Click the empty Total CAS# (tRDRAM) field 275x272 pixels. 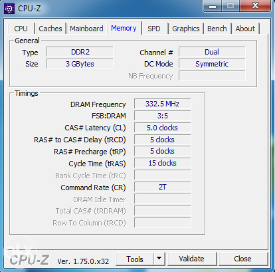[162, 211]
